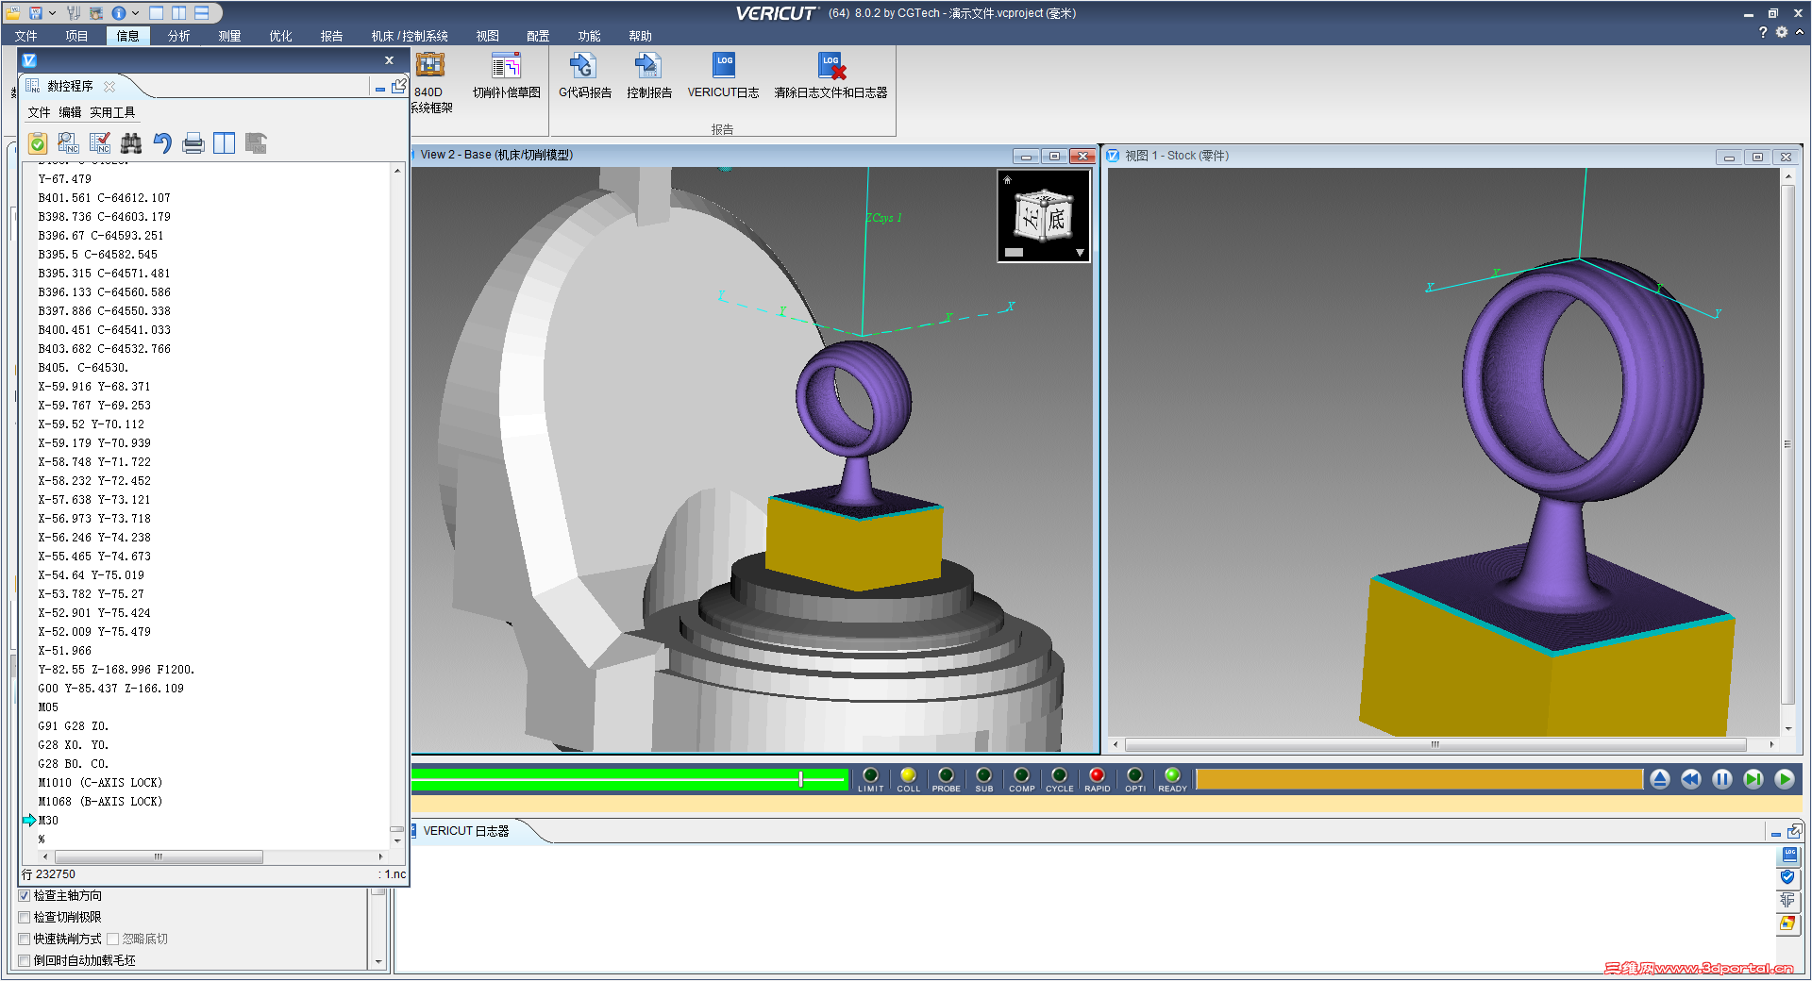Click the NC search magnifier icon
Screen dimensions: 1812x981
69,143
